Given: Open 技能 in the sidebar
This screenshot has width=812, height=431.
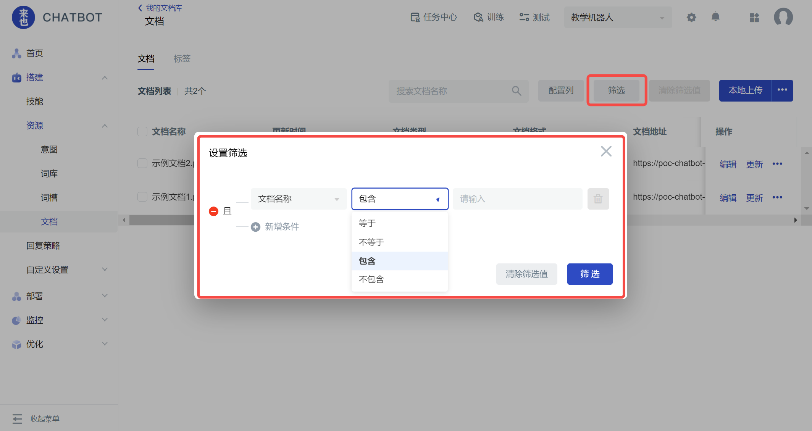Looking at the screenshot, I should (x=35, y=102).
